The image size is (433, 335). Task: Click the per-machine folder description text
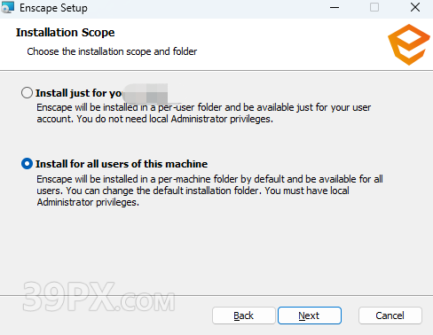point(209,191)
